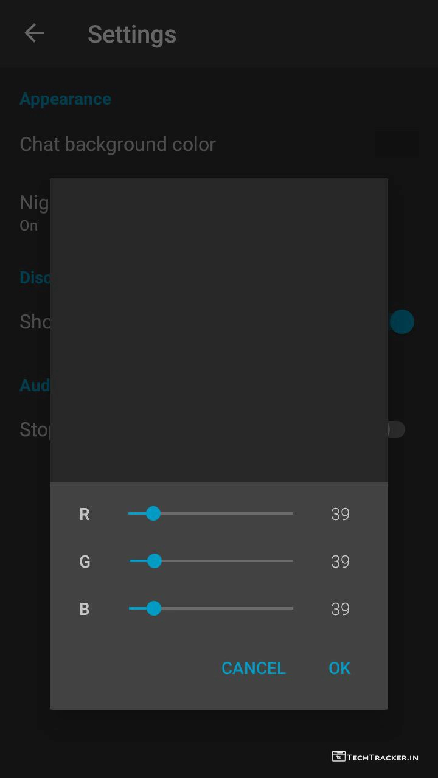Click the red channel slider thumb

coord(153,513)
